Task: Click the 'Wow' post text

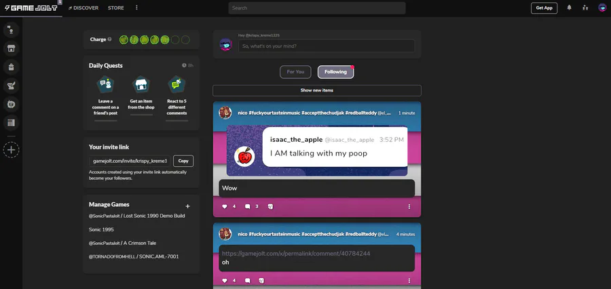Action: (229, 188)
